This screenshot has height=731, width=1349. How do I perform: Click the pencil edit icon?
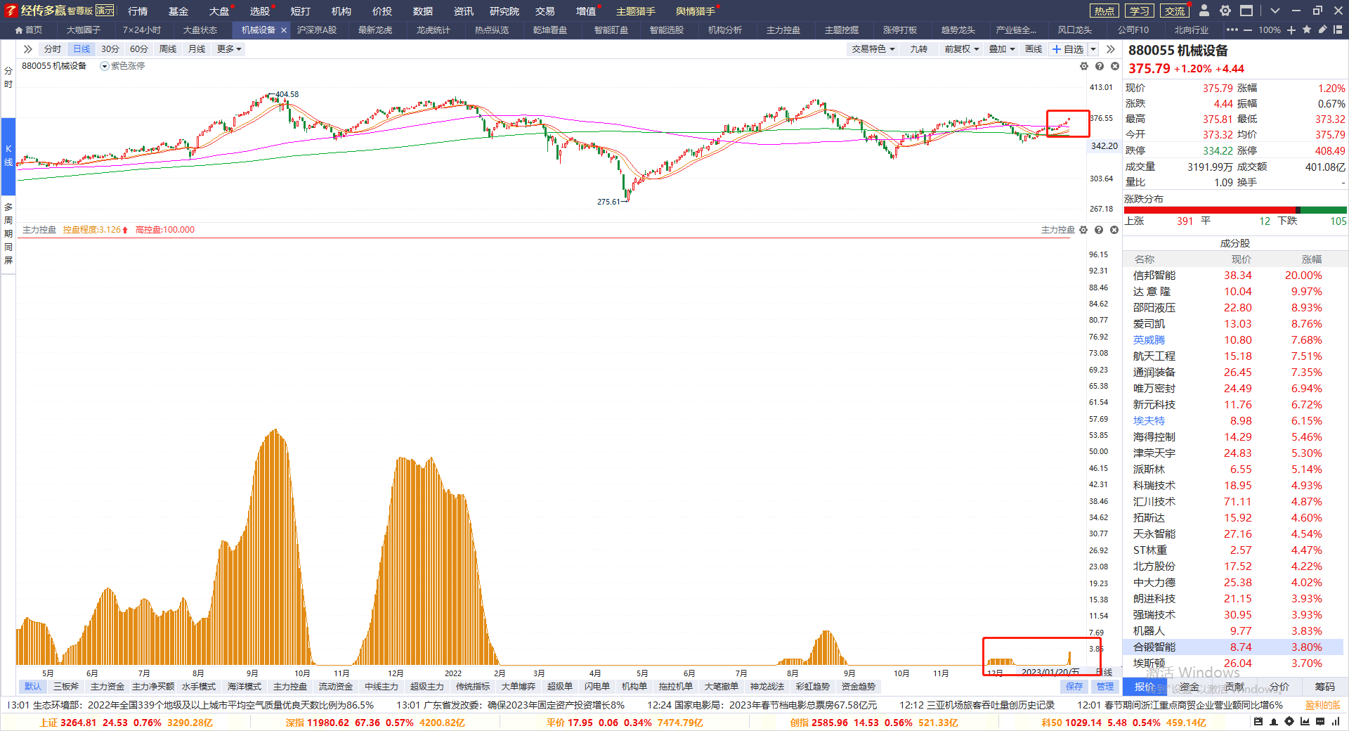pyautogui.click(x=1322, y=30)
